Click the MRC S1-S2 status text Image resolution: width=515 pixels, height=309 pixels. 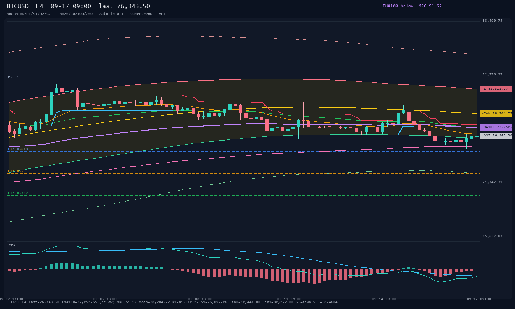(430, 6)
